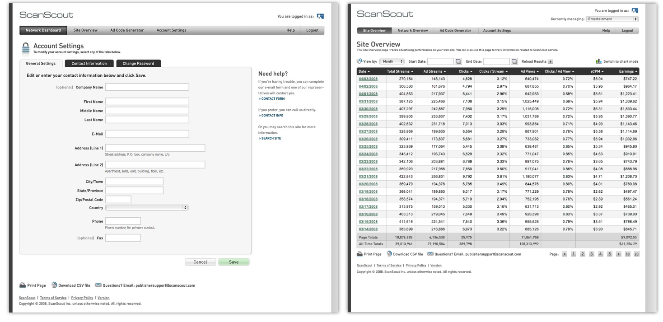Sort by Ad Streams column header
663x322 pixels.
coord(434,71)
